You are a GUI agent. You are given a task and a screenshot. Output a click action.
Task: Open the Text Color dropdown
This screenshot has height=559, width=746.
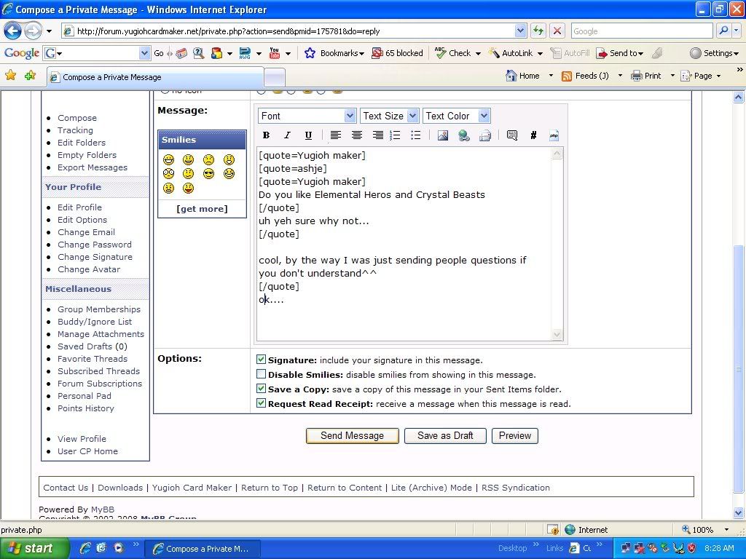click(456, 116)
